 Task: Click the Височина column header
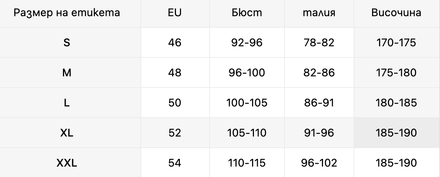pos(396,13)
